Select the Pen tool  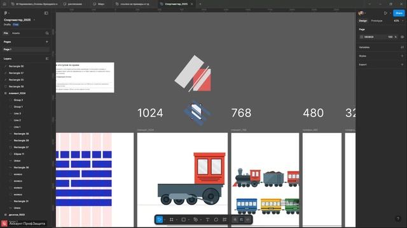[x=195, y=220]
